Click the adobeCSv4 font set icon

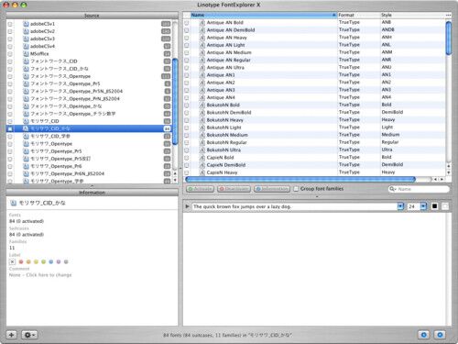26,46
